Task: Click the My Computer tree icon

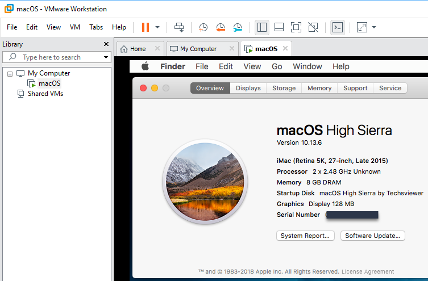Action: coord(20,73)
